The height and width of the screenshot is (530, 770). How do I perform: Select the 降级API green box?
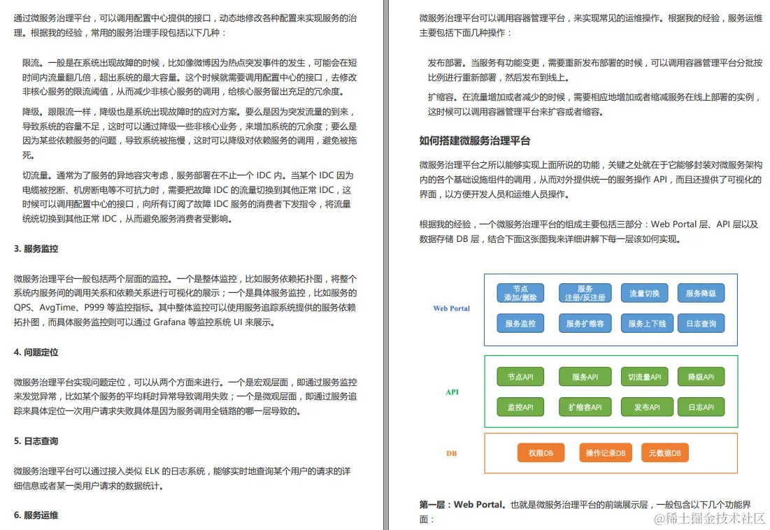pos(701,377)
